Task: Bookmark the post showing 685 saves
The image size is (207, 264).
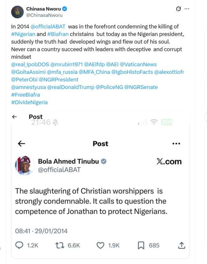Action: [x=141, y=245]
